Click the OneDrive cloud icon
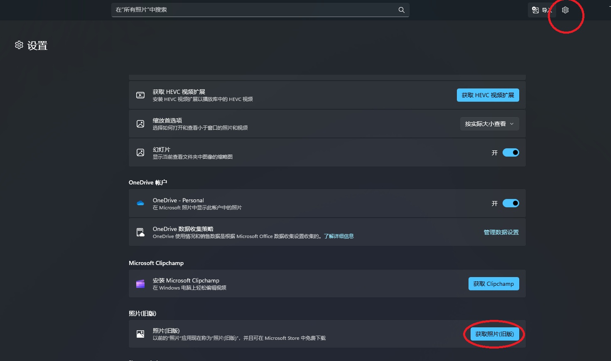 point(140,203)
